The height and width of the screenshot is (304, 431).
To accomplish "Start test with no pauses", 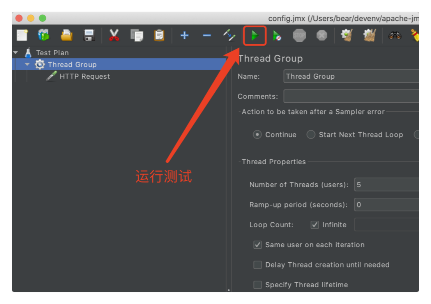I will pos(277,36).
